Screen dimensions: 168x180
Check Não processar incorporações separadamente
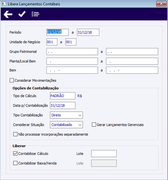point(15,134)
